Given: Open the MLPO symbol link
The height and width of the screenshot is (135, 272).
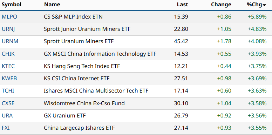Looking at the screenshot, I should [9, 17].
